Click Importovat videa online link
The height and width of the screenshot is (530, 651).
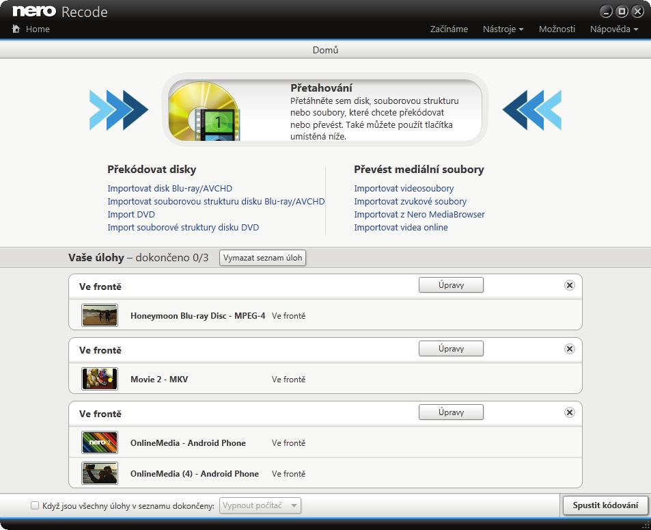401,227
